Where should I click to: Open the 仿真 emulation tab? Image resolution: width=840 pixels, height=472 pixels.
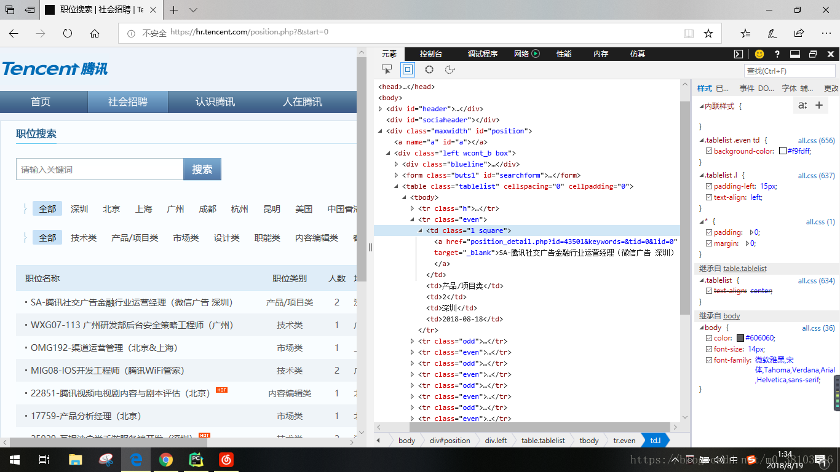tap(638, 54)
